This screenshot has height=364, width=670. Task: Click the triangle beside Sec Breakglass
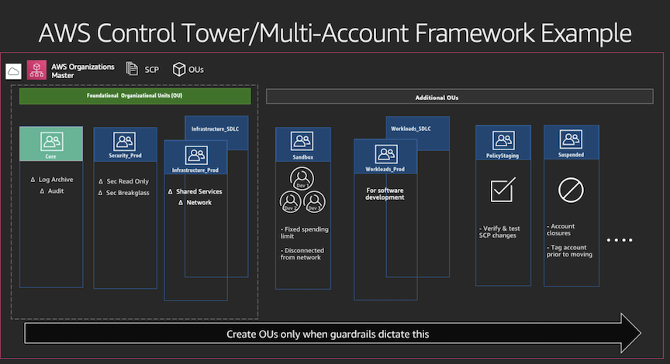100,193
